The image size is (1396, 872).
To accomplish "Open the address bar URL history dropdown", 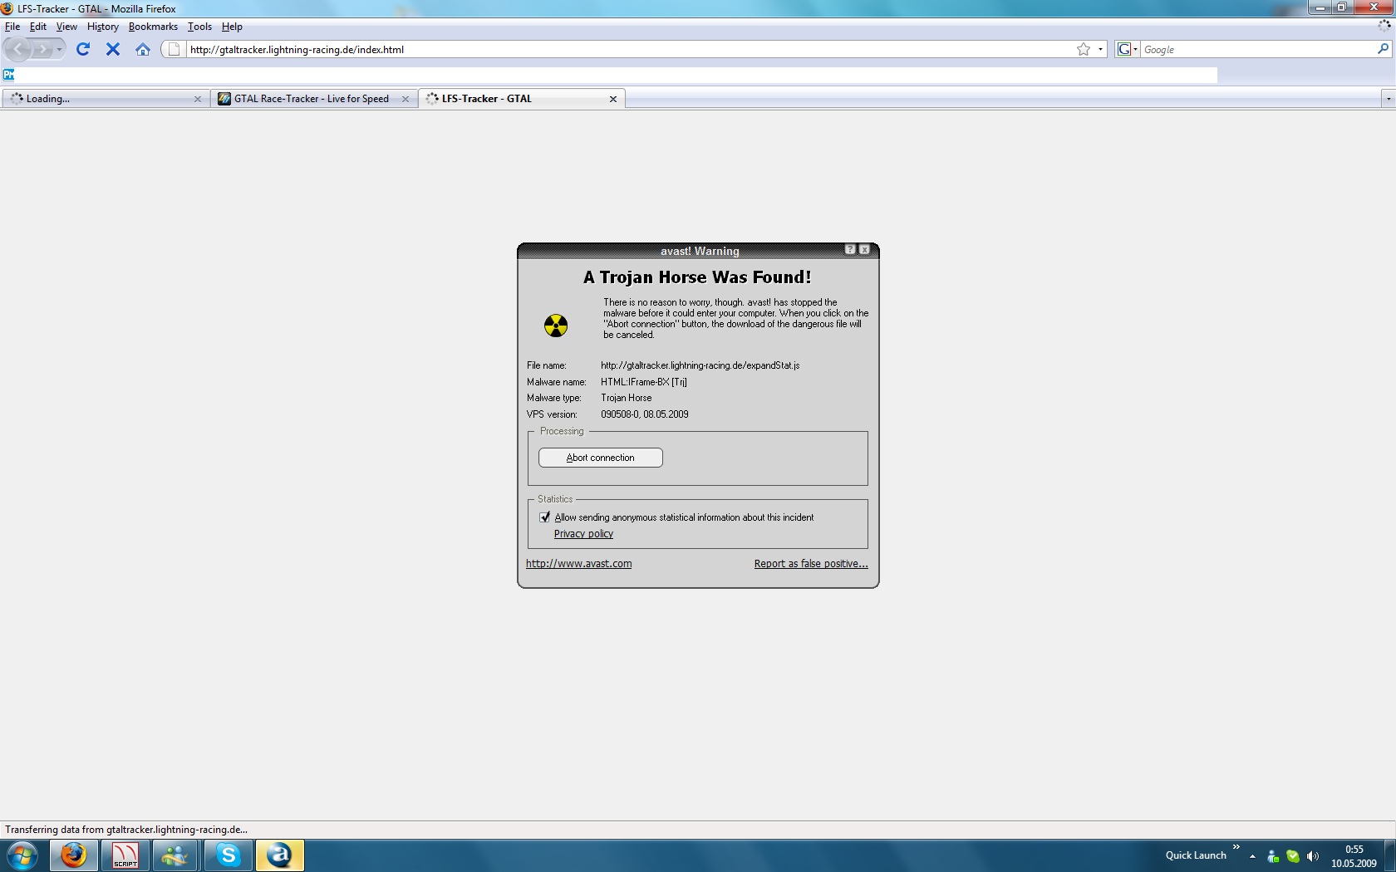I will click(1100, 49).
